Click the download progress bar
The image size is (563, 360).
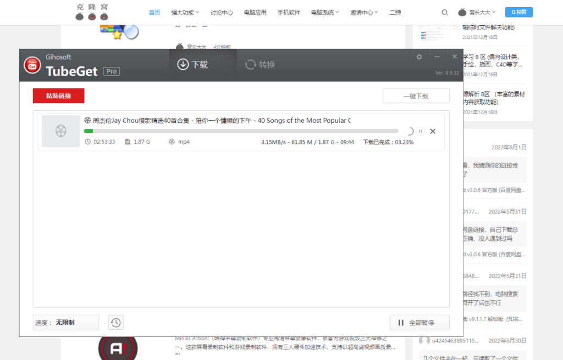pyautogui.click(x=241, y=131)
